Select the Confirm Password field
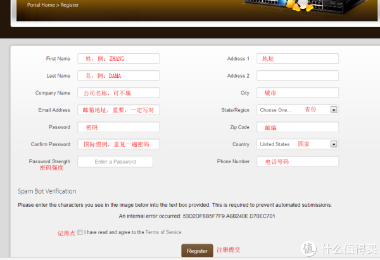The height and width of the screenshot is (260, 380). tap(118, 144)
